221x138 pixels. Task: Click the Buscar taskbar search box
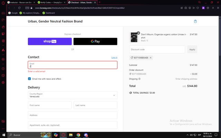pos(30,135)
